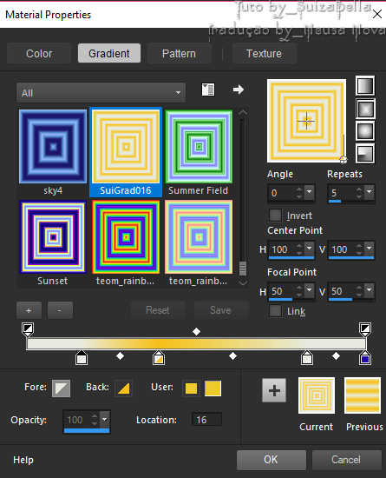This screenshot has height=478, width=386.
Task: Open the Angle value dropdown arrow
Action: [310, 192]
